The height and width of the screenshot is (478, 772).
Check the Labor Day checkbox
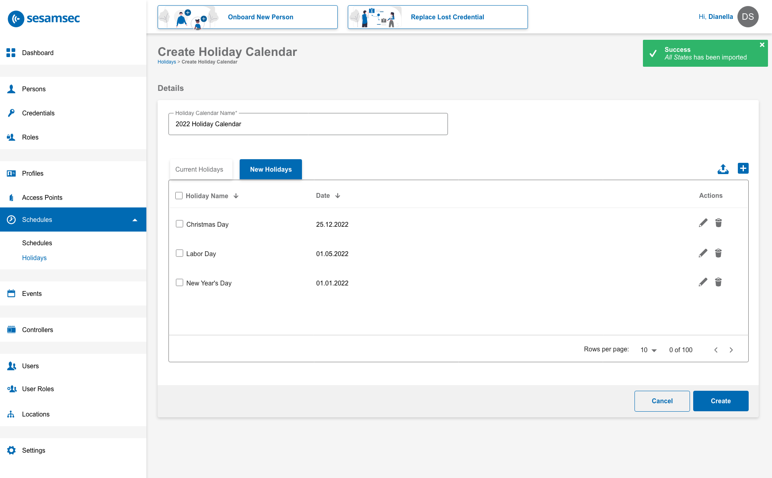(179, 253)
